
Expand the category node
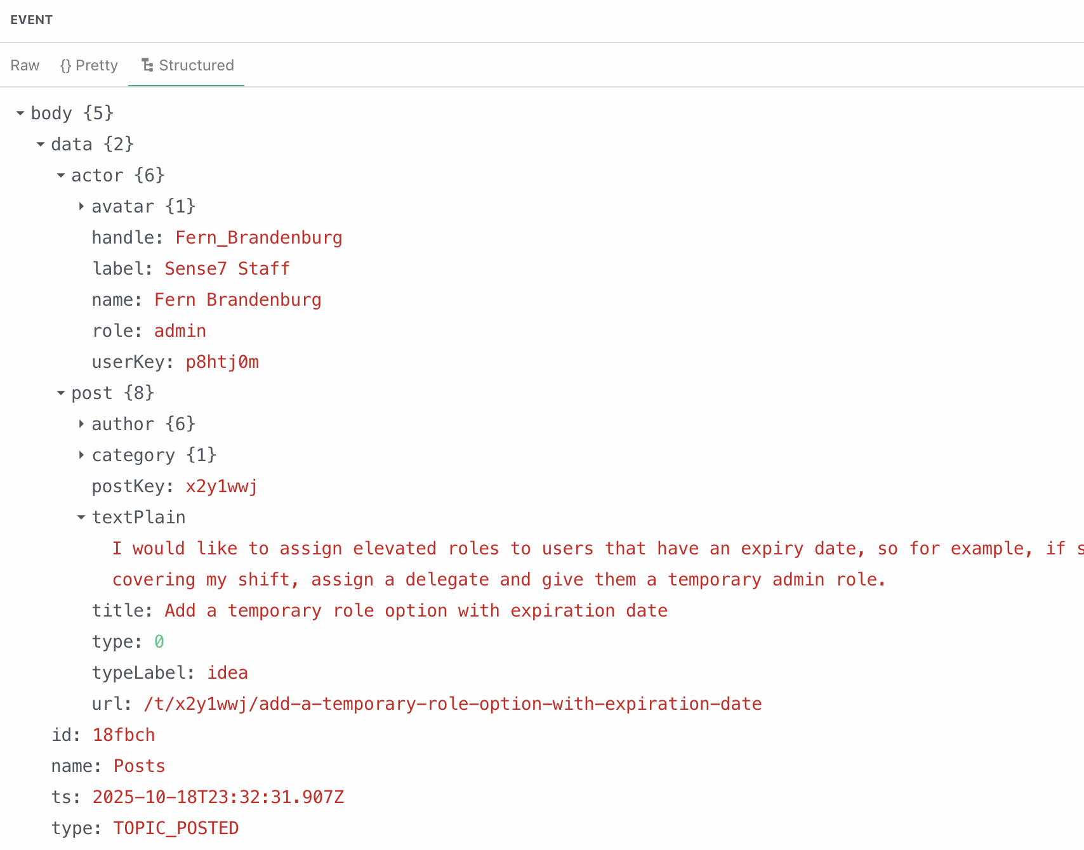81,455
